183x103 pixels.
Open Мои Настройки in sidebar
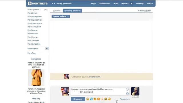(x=34, y=44)
